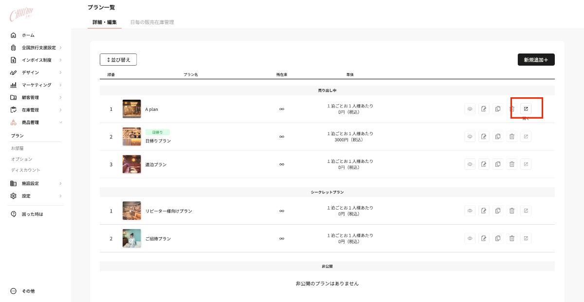Copy the ご招待プラン plan
Viewport: 584px width, 302px height.
[498, 238]
